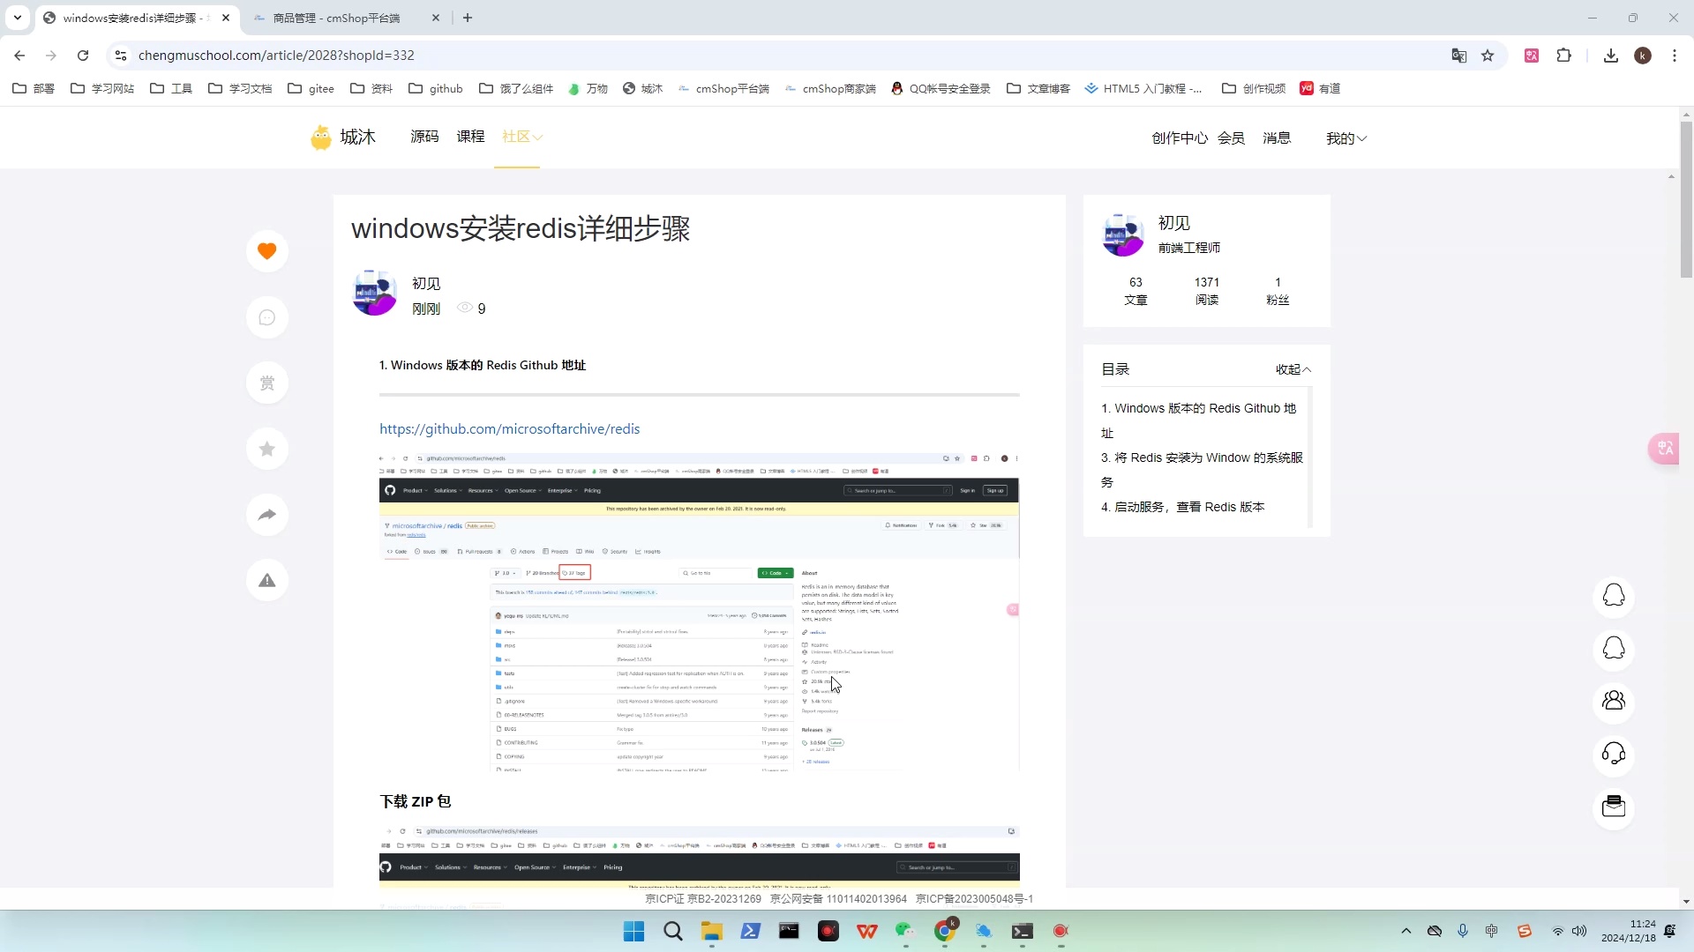
Task: Click the customer service headset icon
Action: 1615,755
